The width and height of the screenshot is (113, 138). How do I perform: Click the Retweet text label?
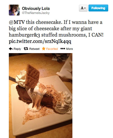34,49
